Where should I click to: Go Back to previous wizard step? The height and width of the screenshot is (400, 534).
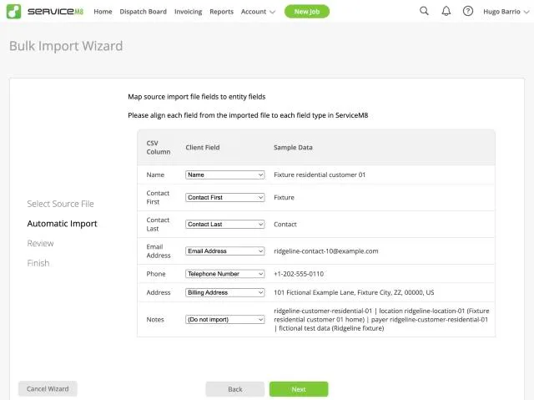(235, 389)
